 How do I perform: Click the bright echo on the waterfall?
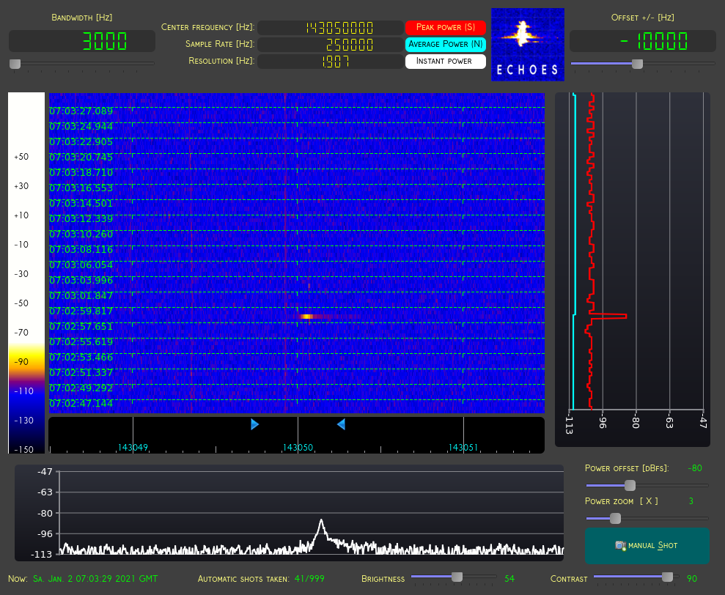(x=306, y=317)
